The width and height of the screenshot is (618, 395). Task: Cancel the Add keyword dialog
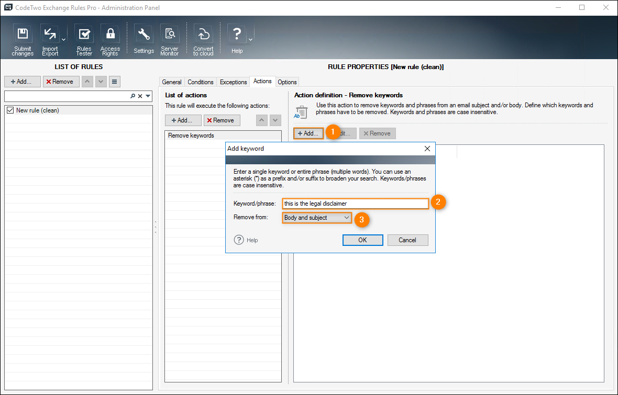pos(407,240)
